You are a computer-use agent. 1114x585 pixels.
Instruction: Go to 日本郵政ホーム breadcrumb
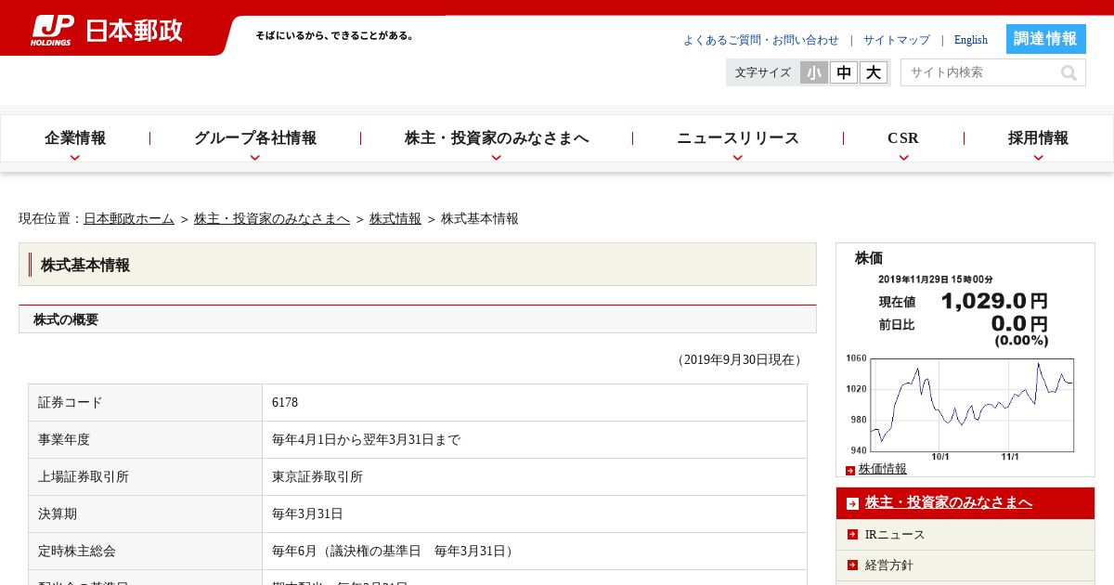point(129,218)
